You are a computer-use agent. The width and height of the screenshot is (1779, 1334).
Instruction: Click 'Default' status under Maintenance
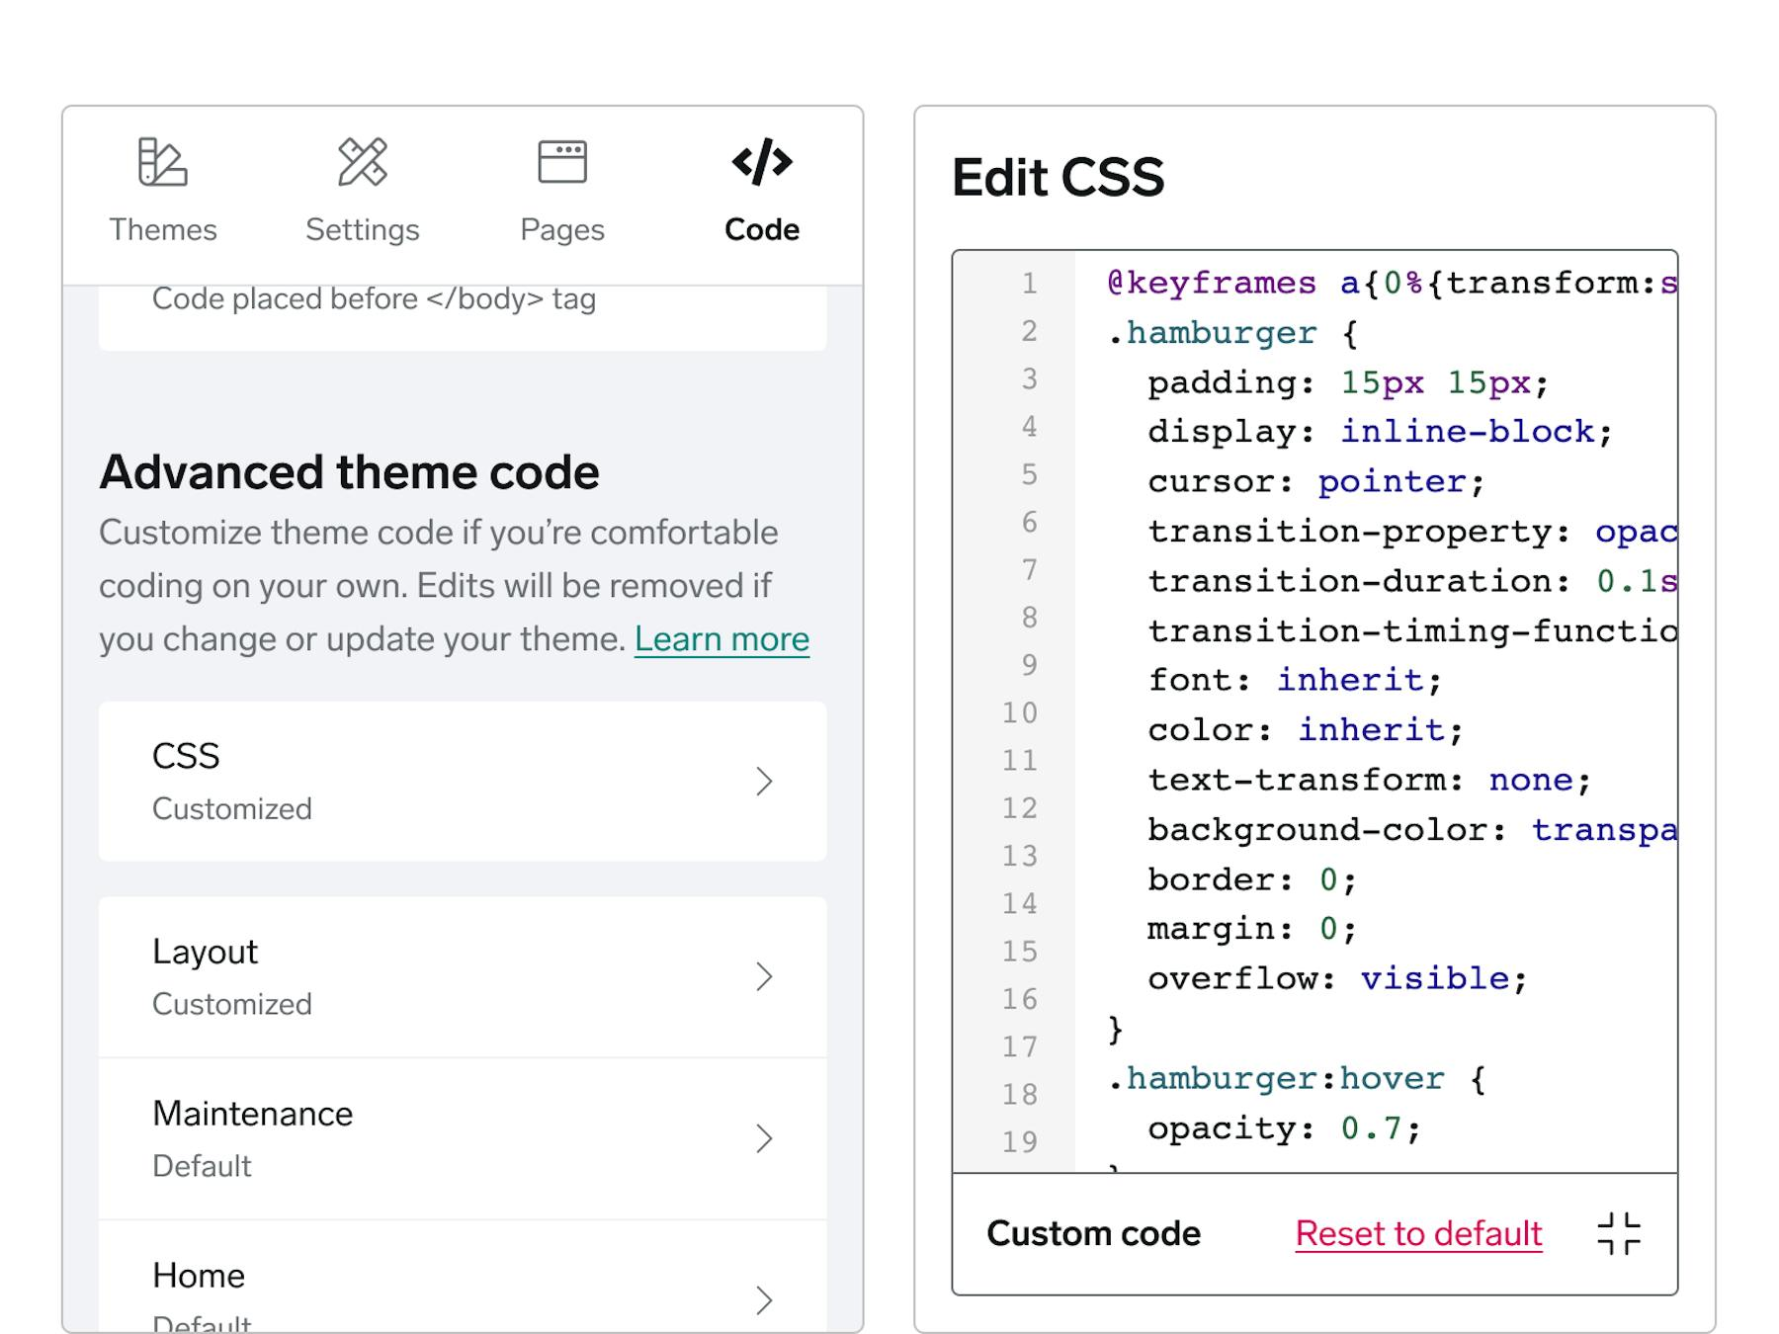click(202, 1167)
